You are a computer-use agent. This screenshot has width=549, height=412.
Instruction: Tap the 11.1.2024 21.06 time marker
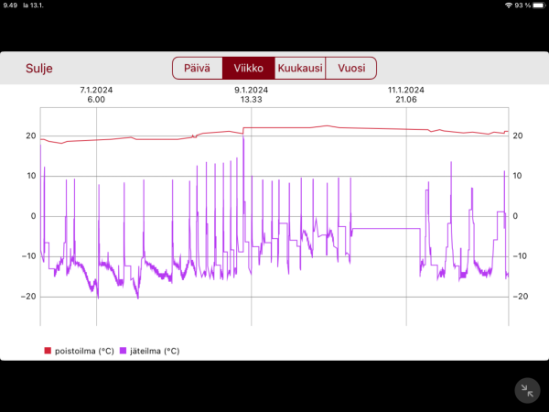click(405, 94)
